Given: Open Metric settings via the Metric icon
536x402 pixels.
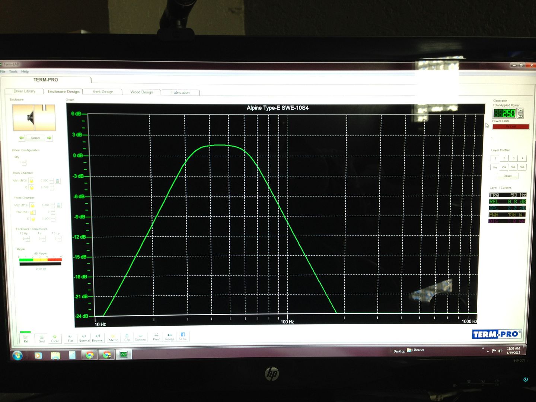Looking at the screenshot, I should tap(113, 337).
